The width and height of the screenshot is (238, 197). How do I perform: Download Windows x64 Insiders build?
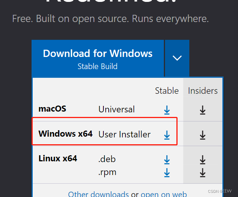point(203,135)
